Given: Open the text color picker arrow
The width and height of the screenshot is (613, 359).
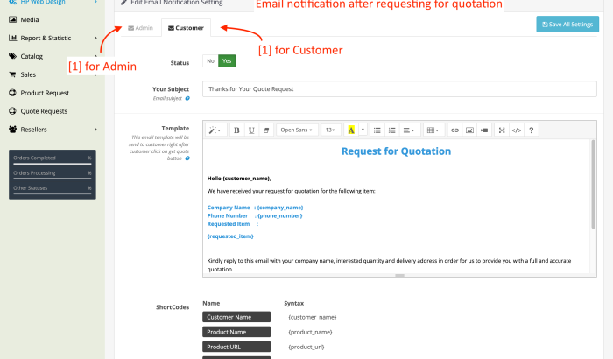Looking at the screenshot, I should coord(363,130).
